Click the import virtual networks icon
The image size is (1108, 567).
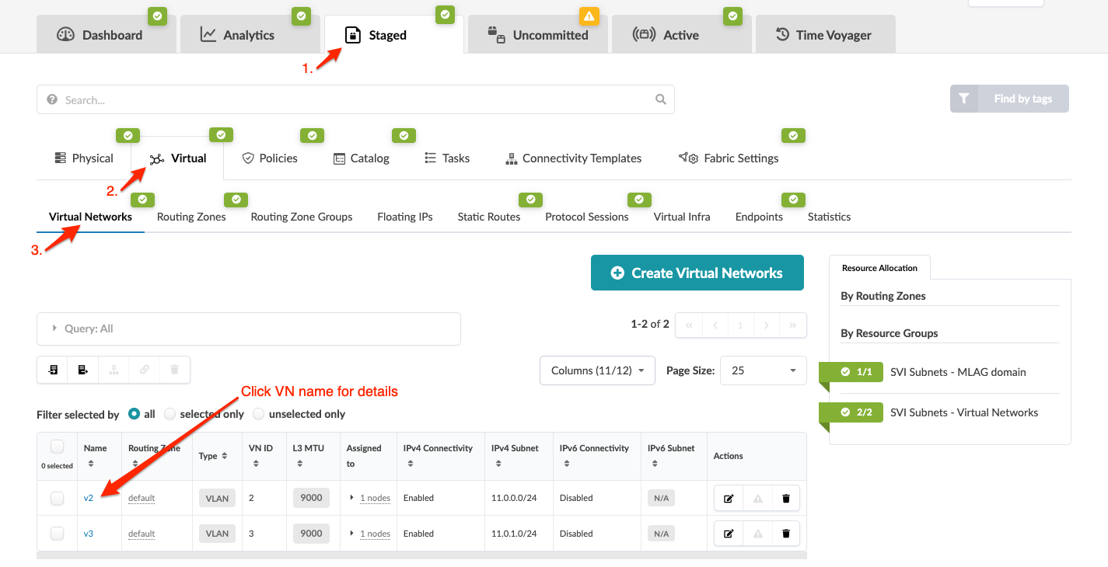53,370
